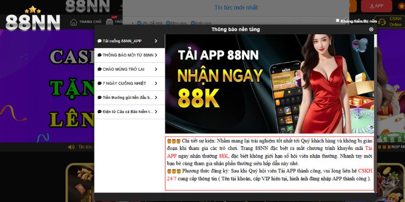Click chat bubble icon on 'Tiền thưởng gửi tiền'
Screen dimensions: 405x202
[x=99, y=97]
